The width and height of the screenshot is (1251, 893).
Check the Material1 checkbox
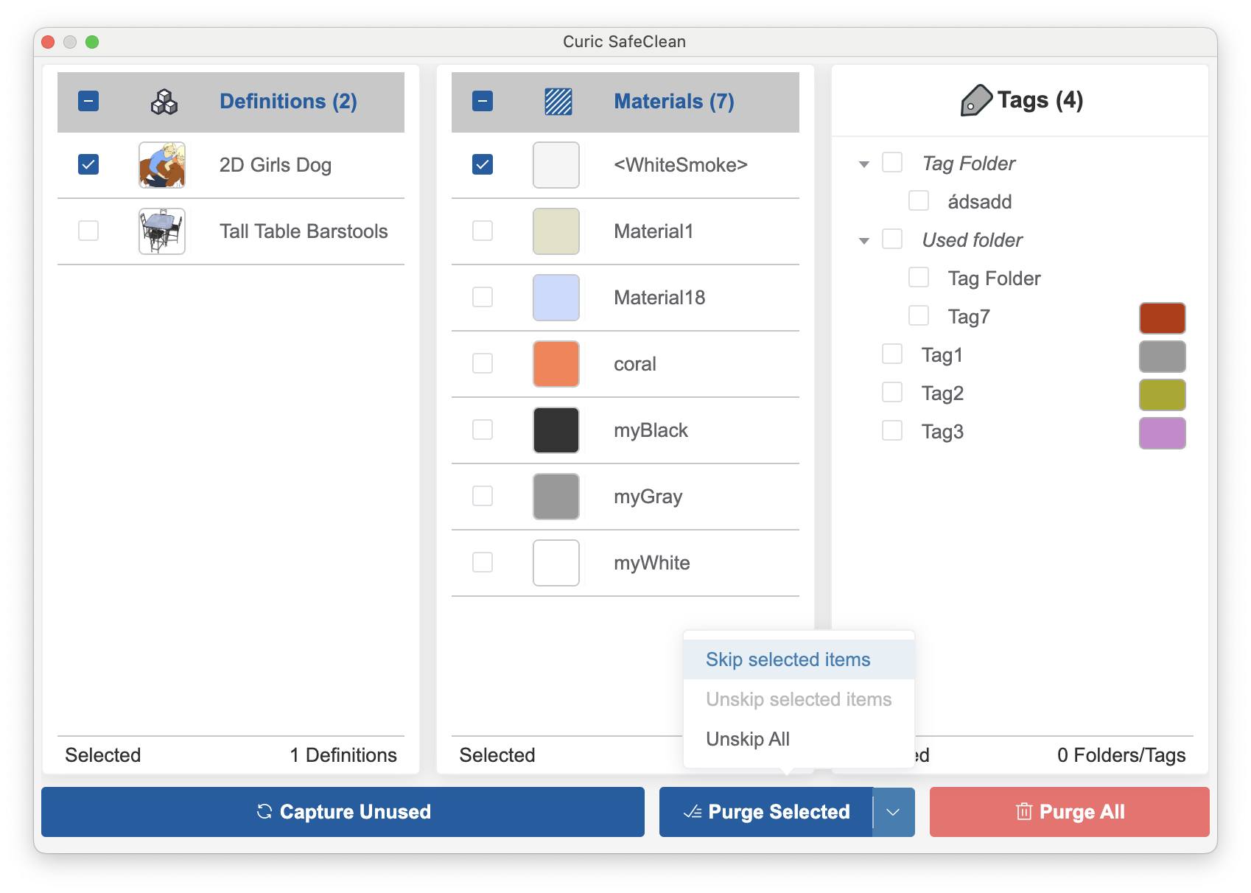[x=483, y=231]
